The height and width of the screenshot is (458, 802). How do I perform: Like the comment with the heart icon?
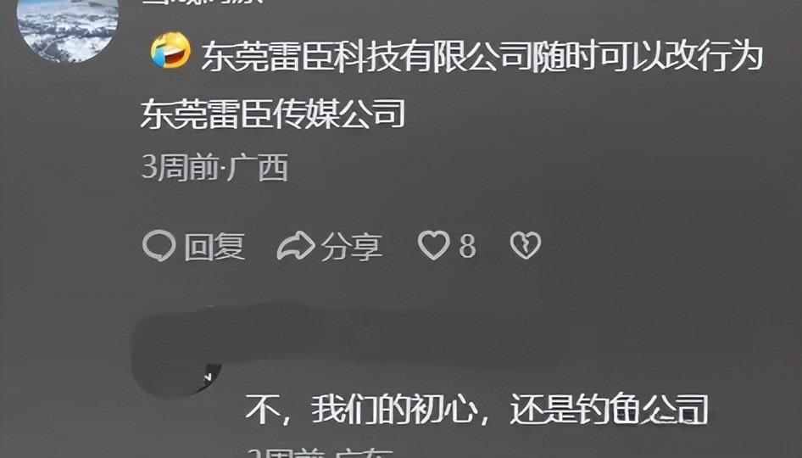click(434, 244)
